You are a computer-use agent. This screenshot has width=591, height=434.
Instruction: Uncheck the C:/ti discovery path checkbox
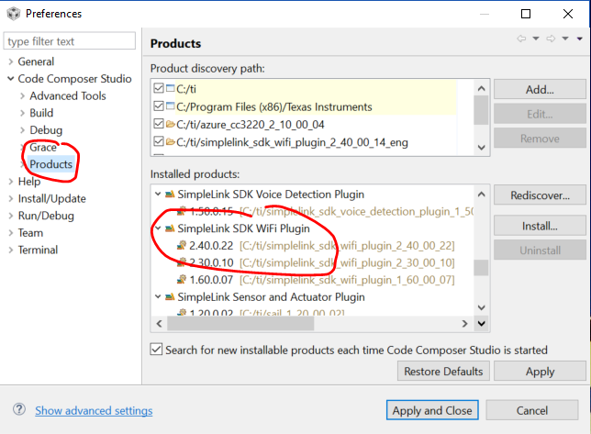pyautogui.click(x=158, y=89)
